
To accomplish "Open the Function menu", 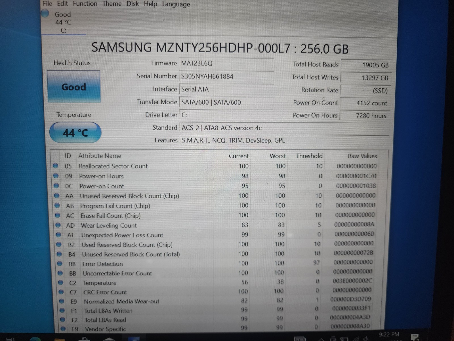I will click(x=85, y=4).
